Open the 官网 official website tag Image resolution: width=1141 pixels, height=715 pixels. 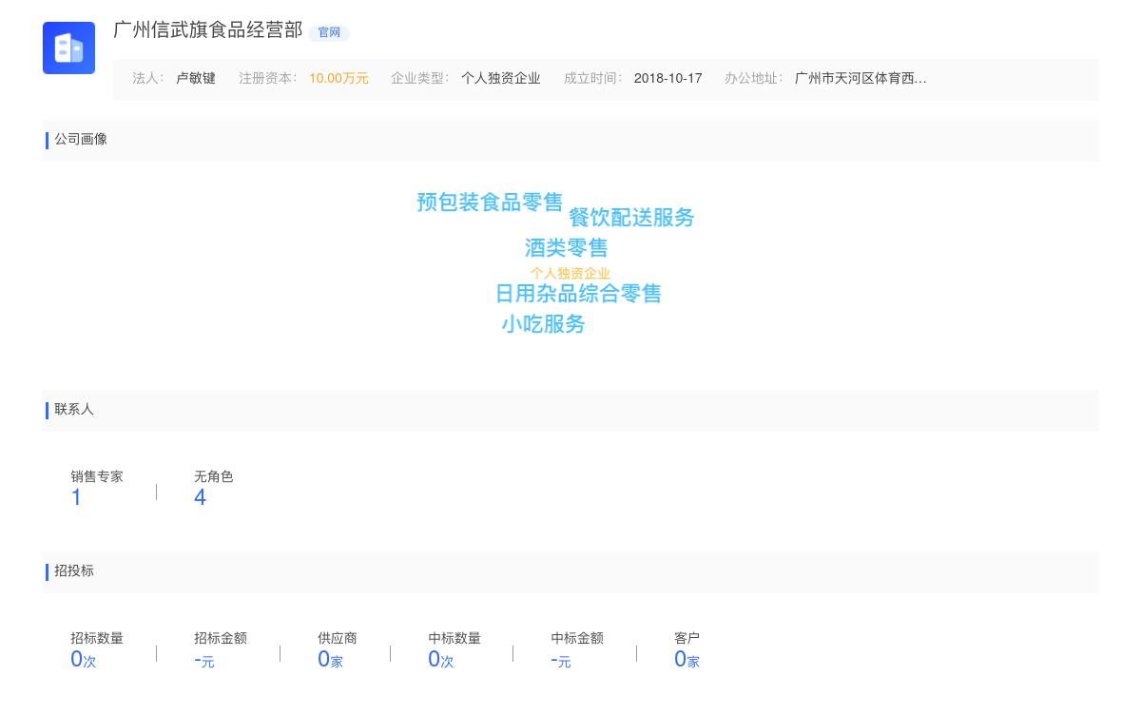click(x=329, y=32)
